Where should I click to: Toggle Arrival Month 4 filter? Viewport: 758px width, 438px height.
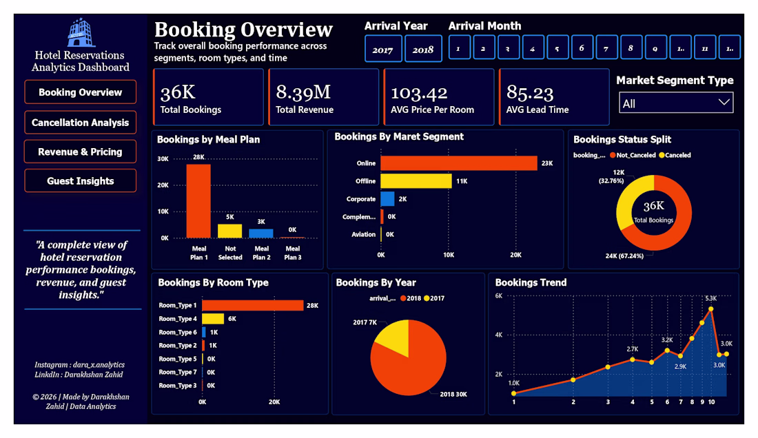click(533, 48)
